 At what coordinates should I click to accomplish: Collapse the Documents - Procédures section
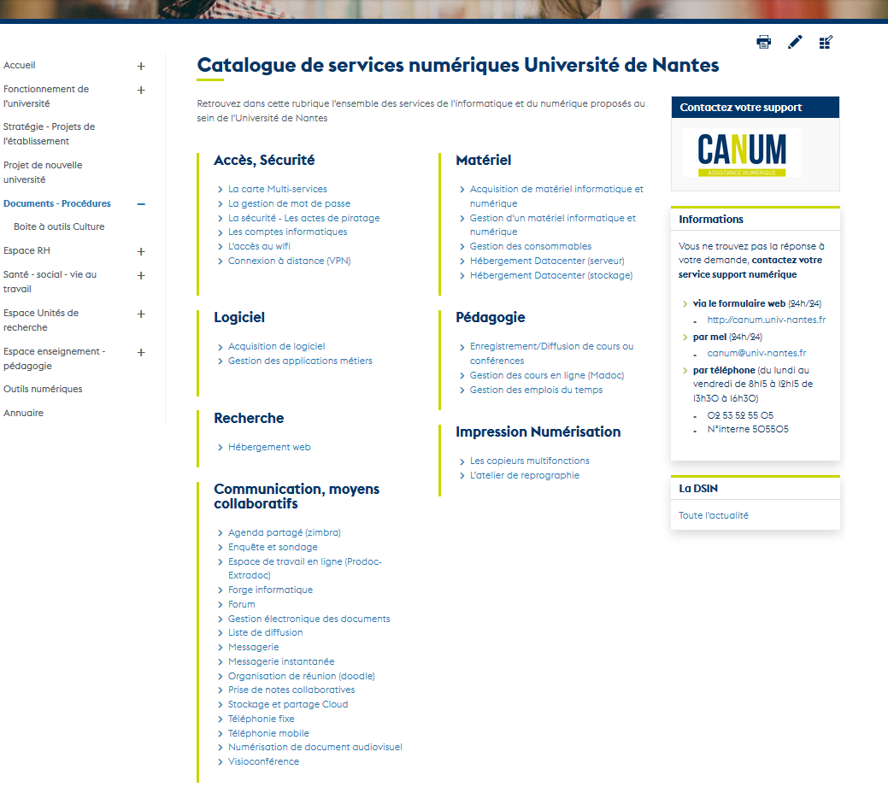pyautogui.click(x=140, y=203)
